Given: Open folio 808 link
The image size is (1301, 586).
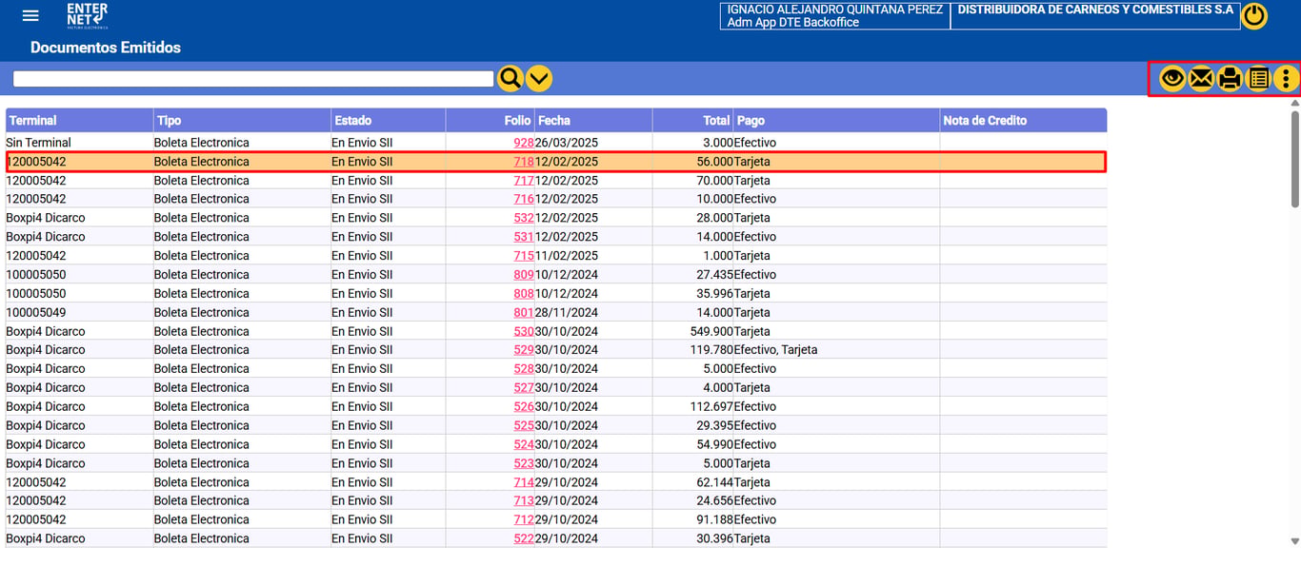Looking at the screenshot, I should click(x=524, y=294).
